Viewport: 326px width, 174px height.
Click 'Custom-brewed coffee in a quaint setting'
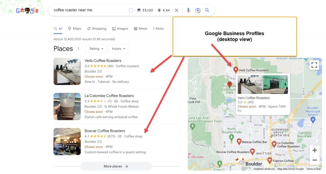point(115,152)
